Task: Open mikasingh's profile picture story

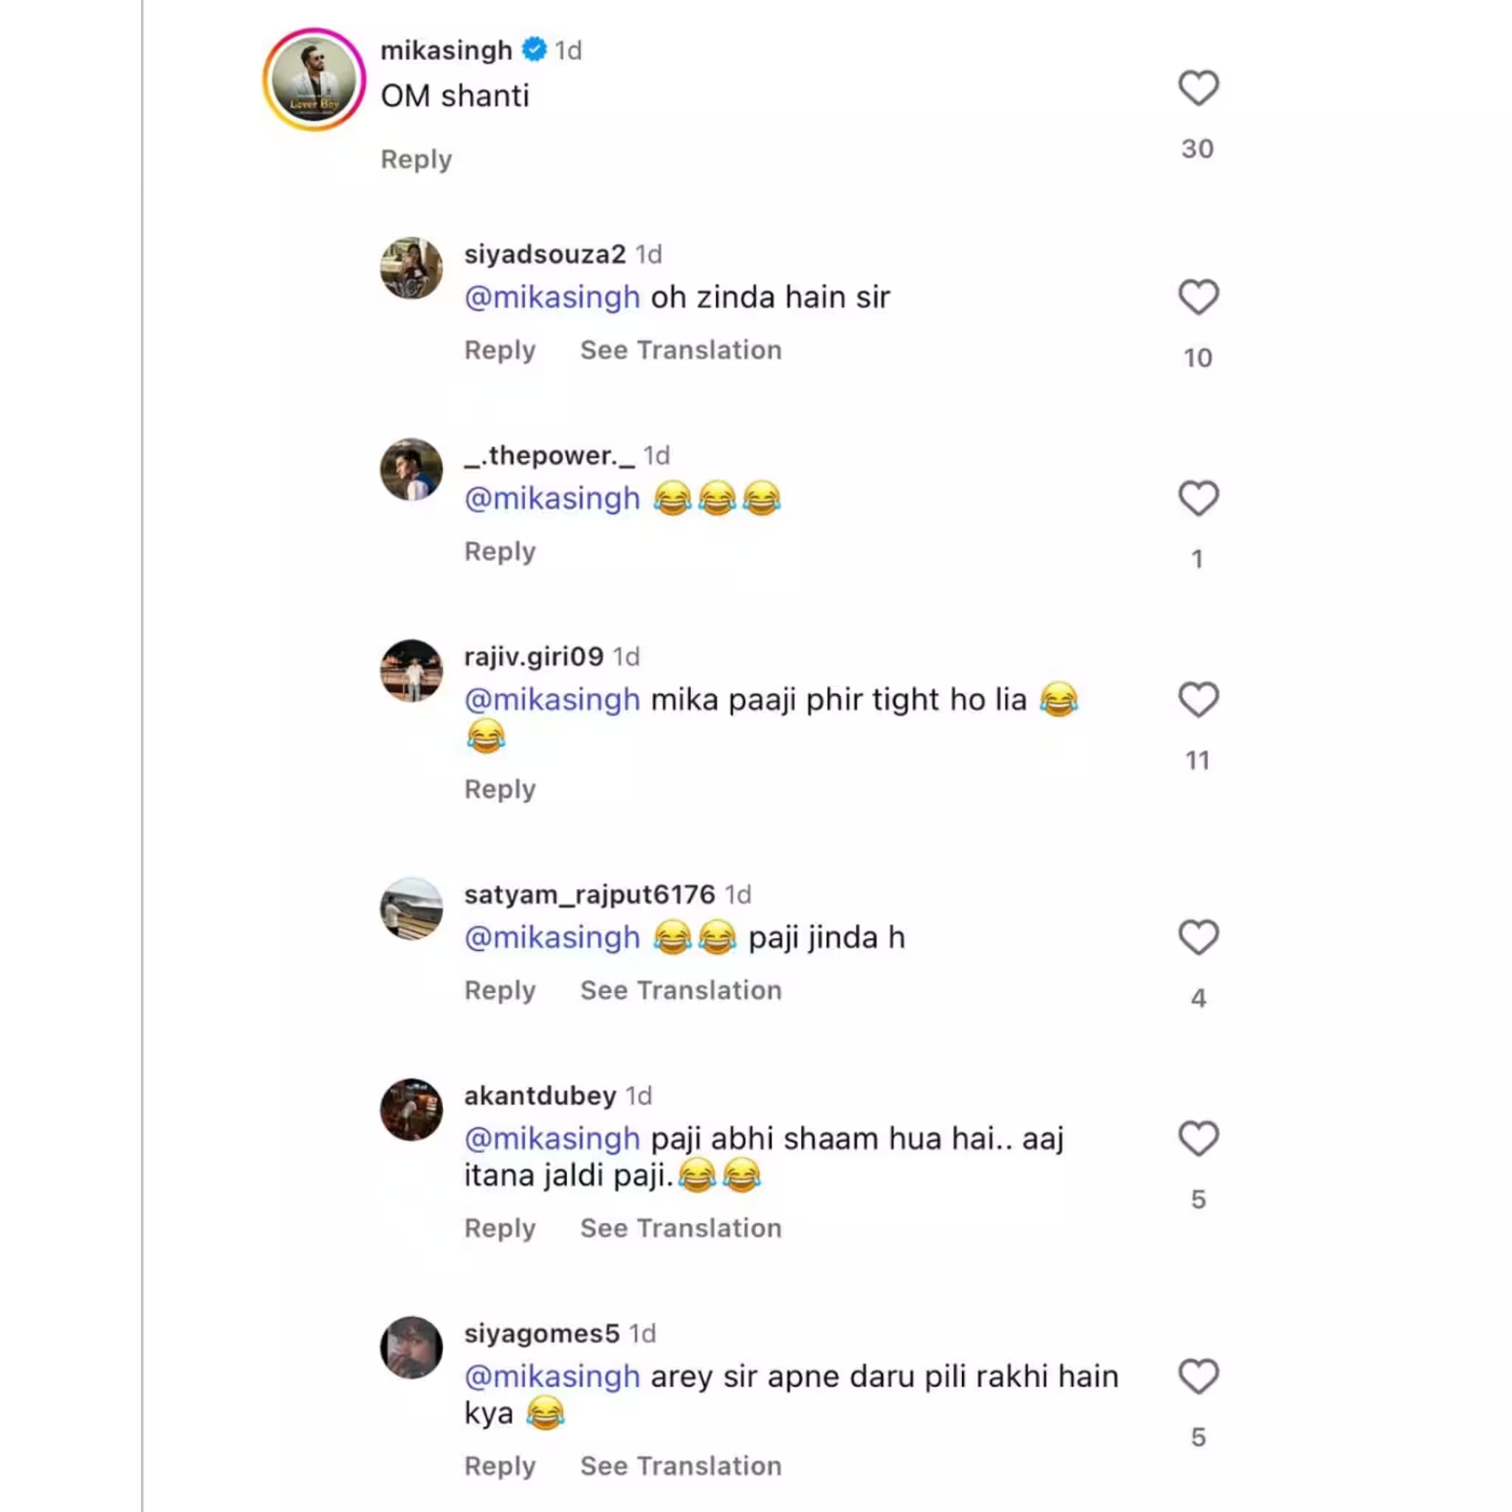Action: point(315,79)
